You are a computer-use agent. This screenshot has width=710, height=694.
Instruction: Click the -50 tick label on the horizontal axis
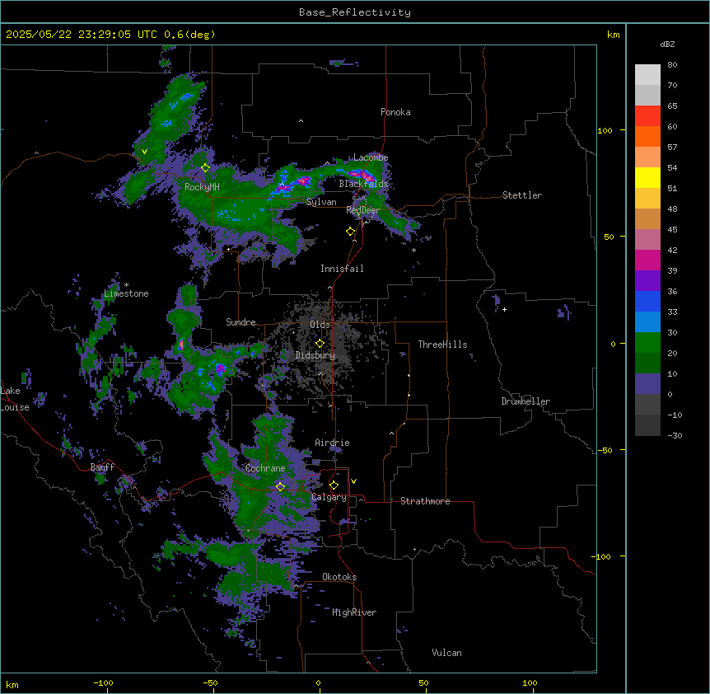click(210, 682)
